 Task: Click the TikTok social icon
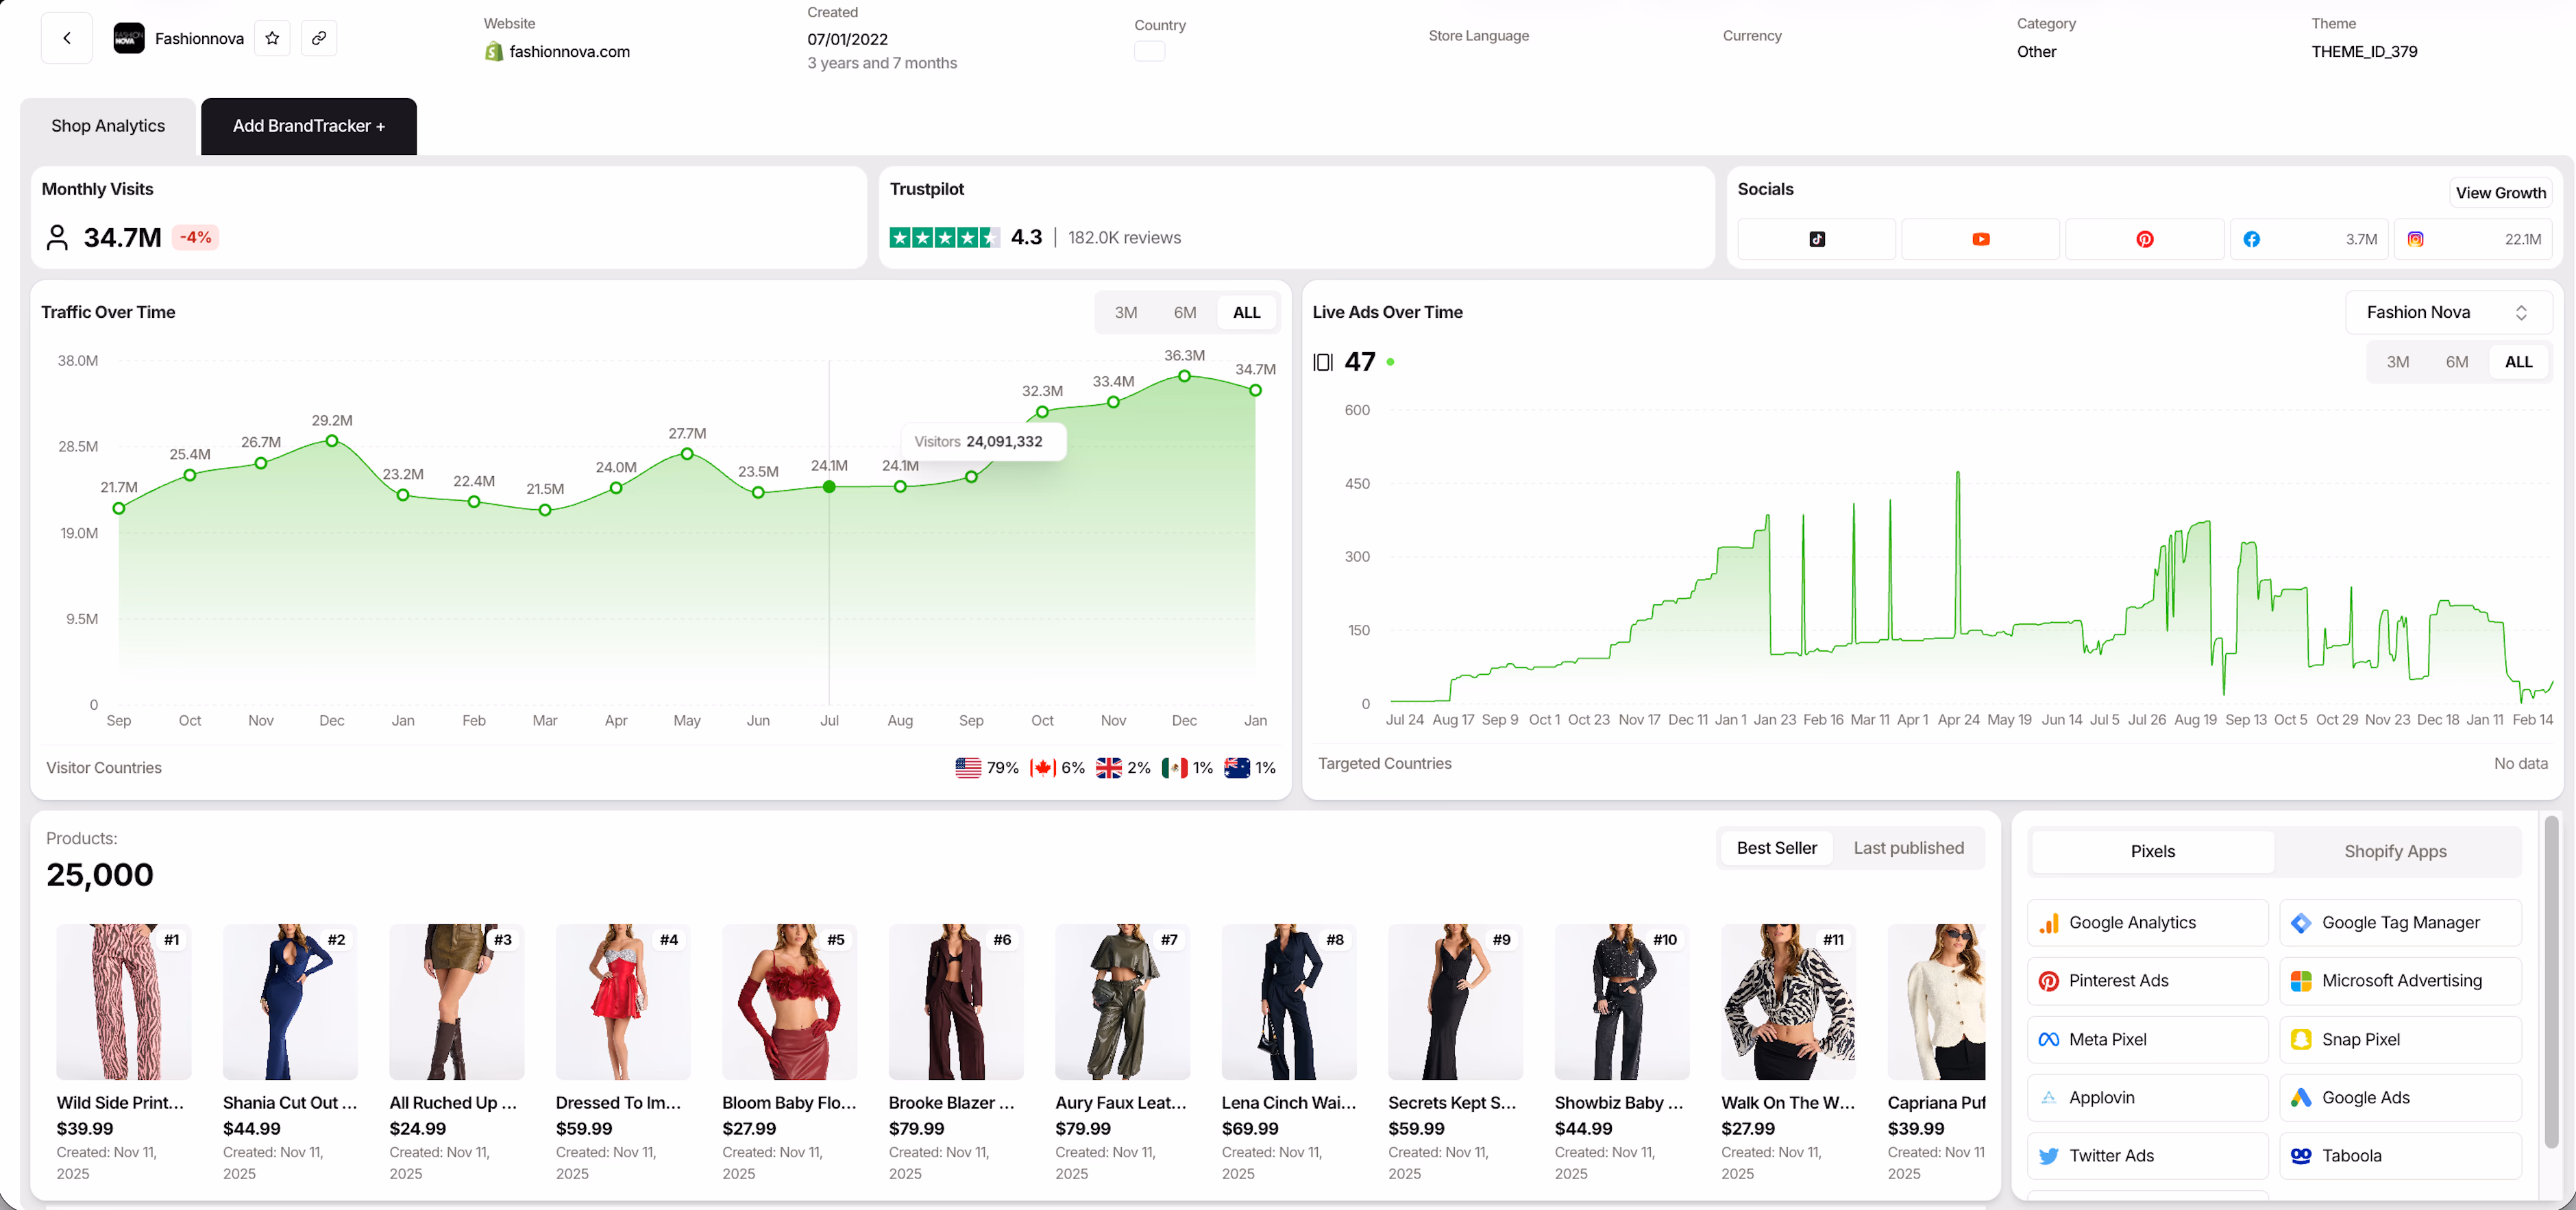pos(1817,239)
